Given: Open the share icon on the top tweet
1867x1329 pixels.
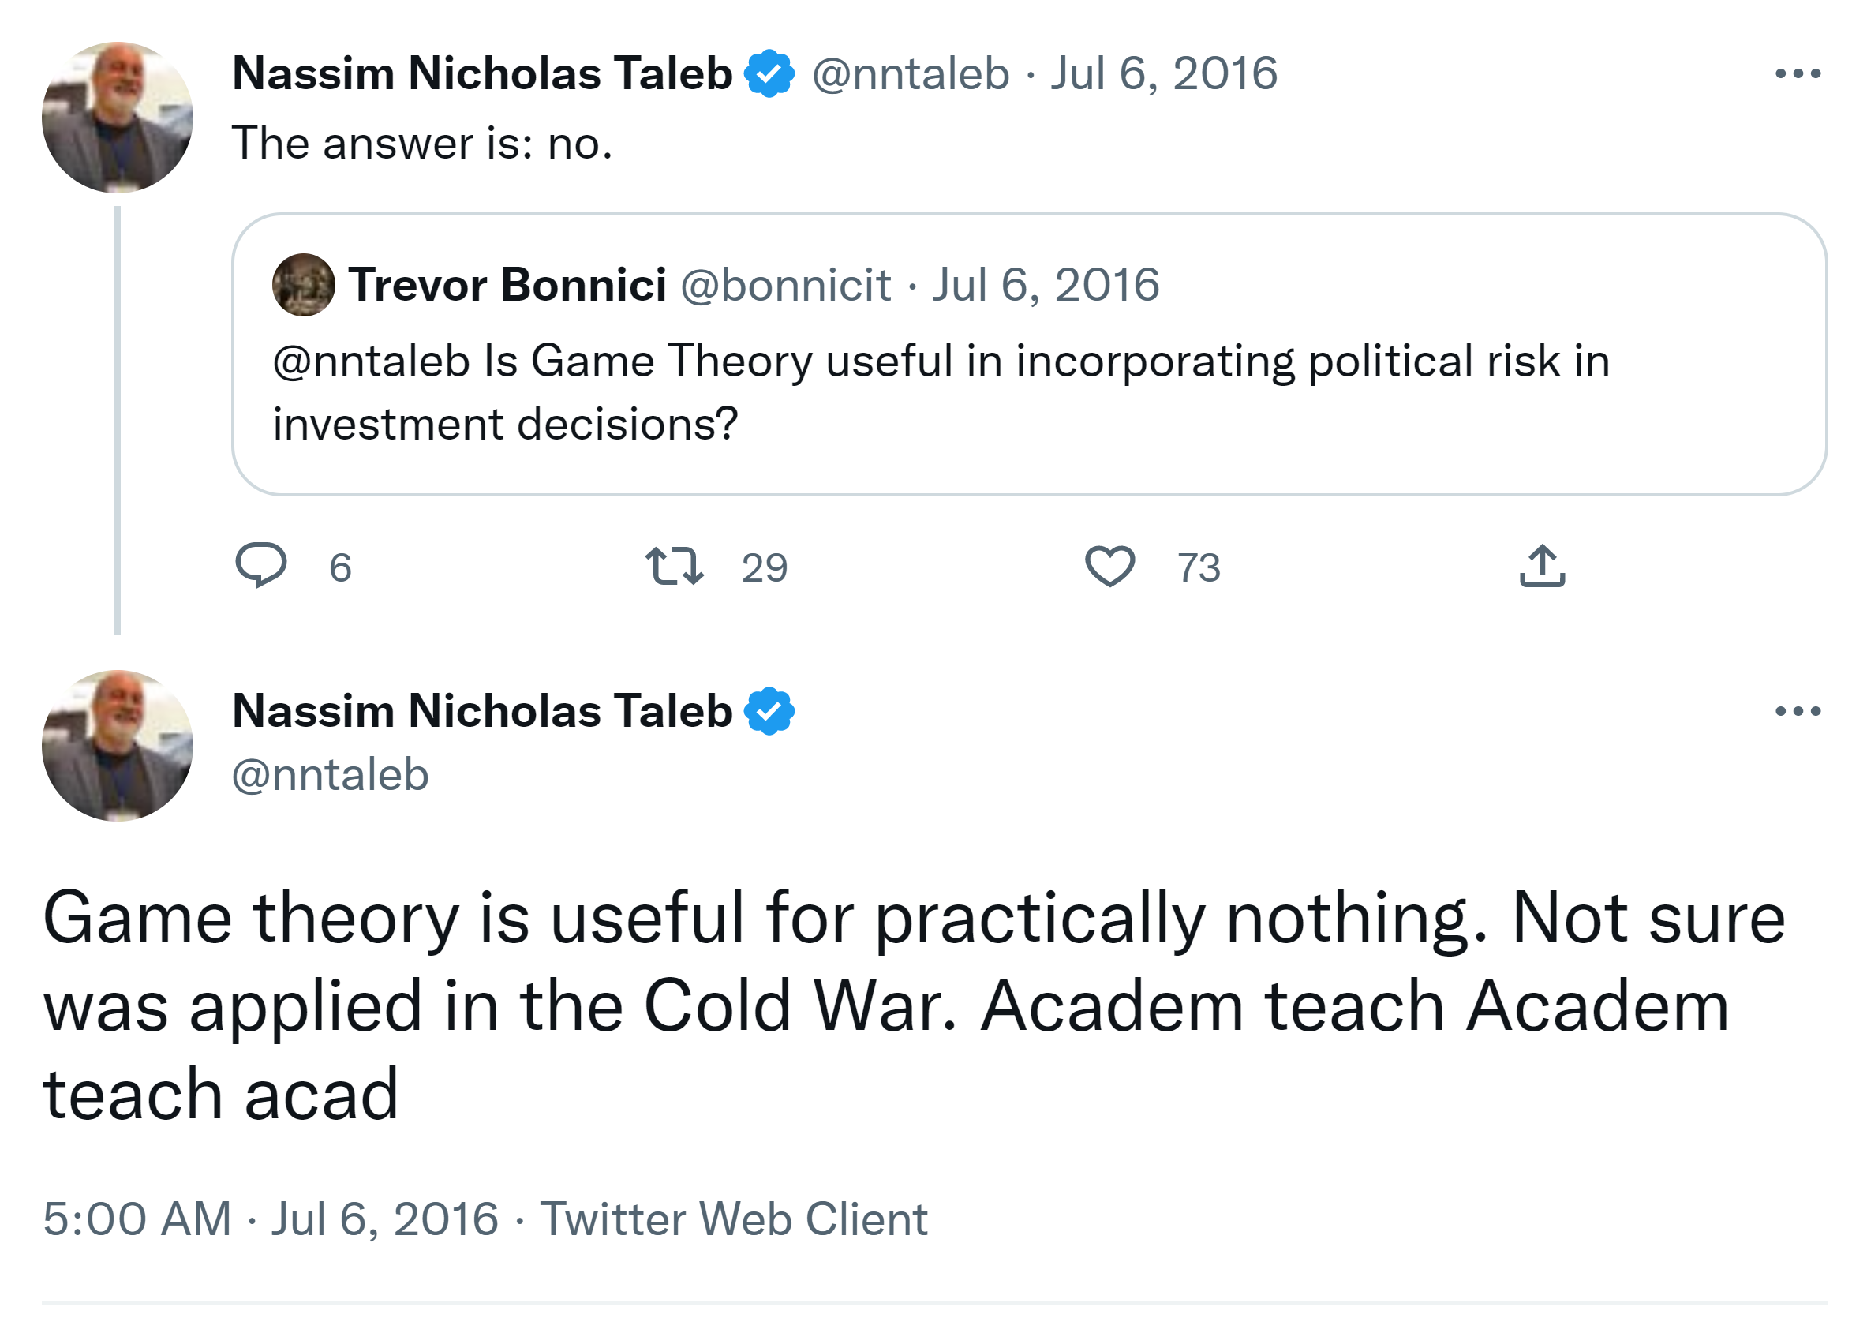Looking at the screenshot, I should (1541, 566).
